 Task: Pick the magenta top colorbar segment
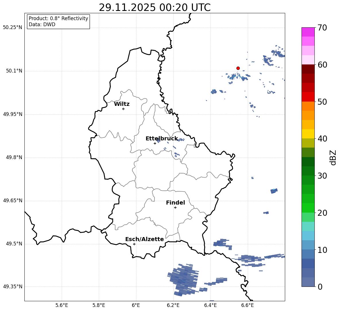[308, 32]
